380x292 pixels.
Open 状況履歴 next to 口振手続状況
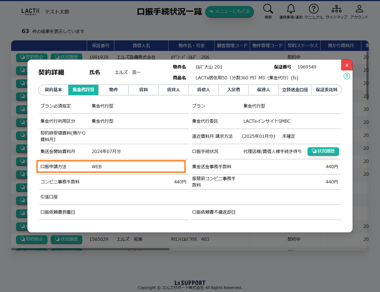pos(323,151)
